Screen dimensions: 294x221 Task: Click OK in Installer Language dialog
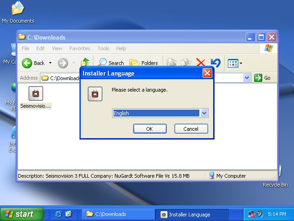[x=150, y=129]
